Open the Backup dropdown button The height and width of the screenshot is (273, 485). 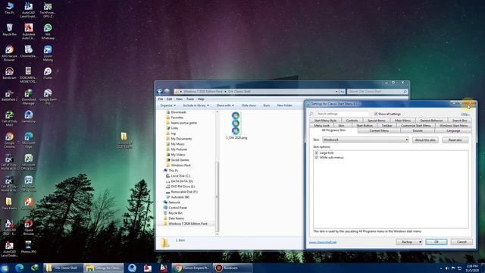point(409,242)
